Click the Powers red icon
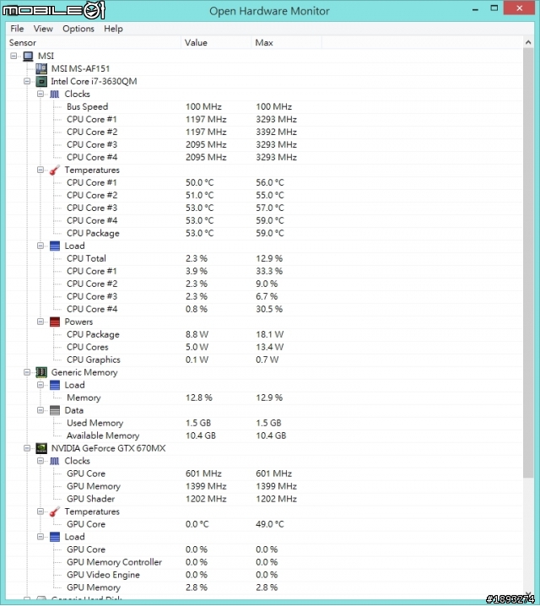 [55, 322]
